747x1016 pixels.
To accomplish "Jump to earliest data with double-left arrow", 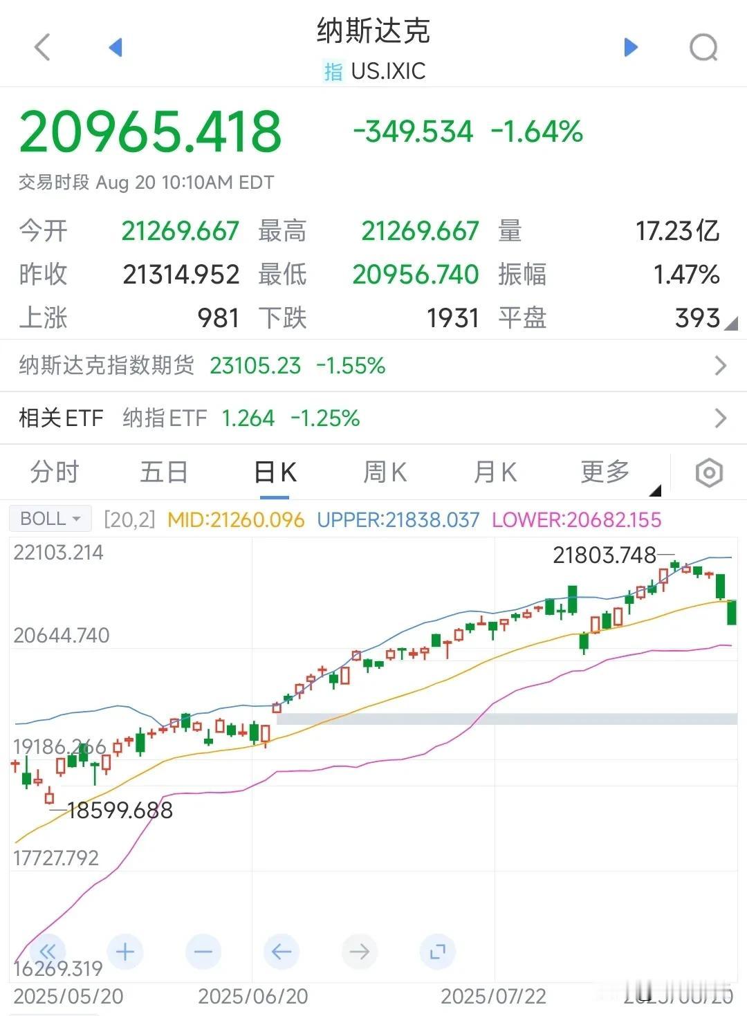I will tap(47, 952).
